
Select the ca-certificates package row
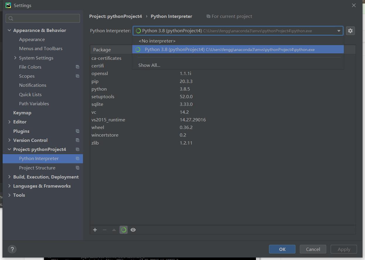tap(223, 58)
